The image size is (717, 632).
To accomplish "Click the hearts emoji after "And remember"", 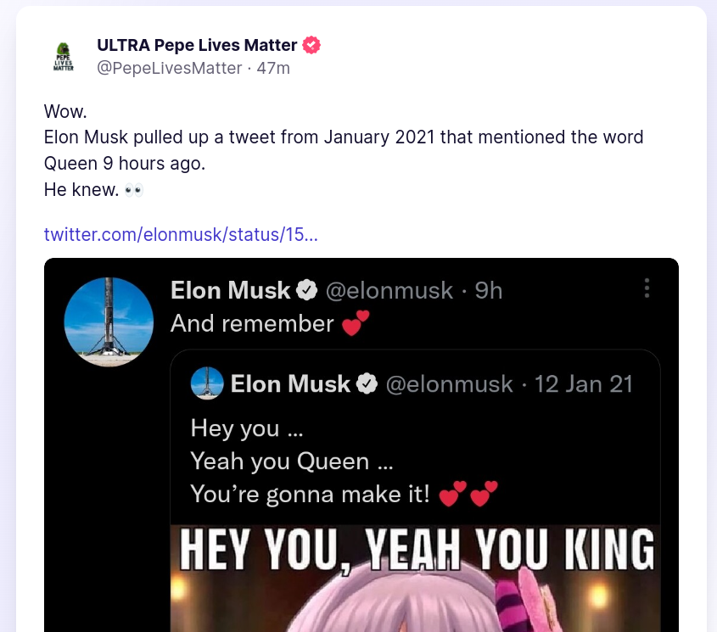I will coord(356,323).
